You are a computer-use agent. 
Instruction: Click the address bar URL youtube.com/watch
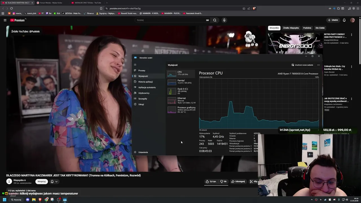click(x=125, y=8)
